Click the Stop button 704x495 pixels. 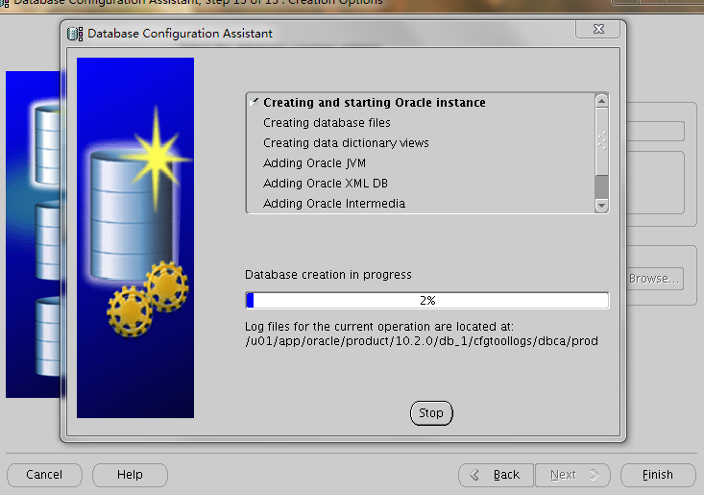pyautogui.click(x=431, y=412)
